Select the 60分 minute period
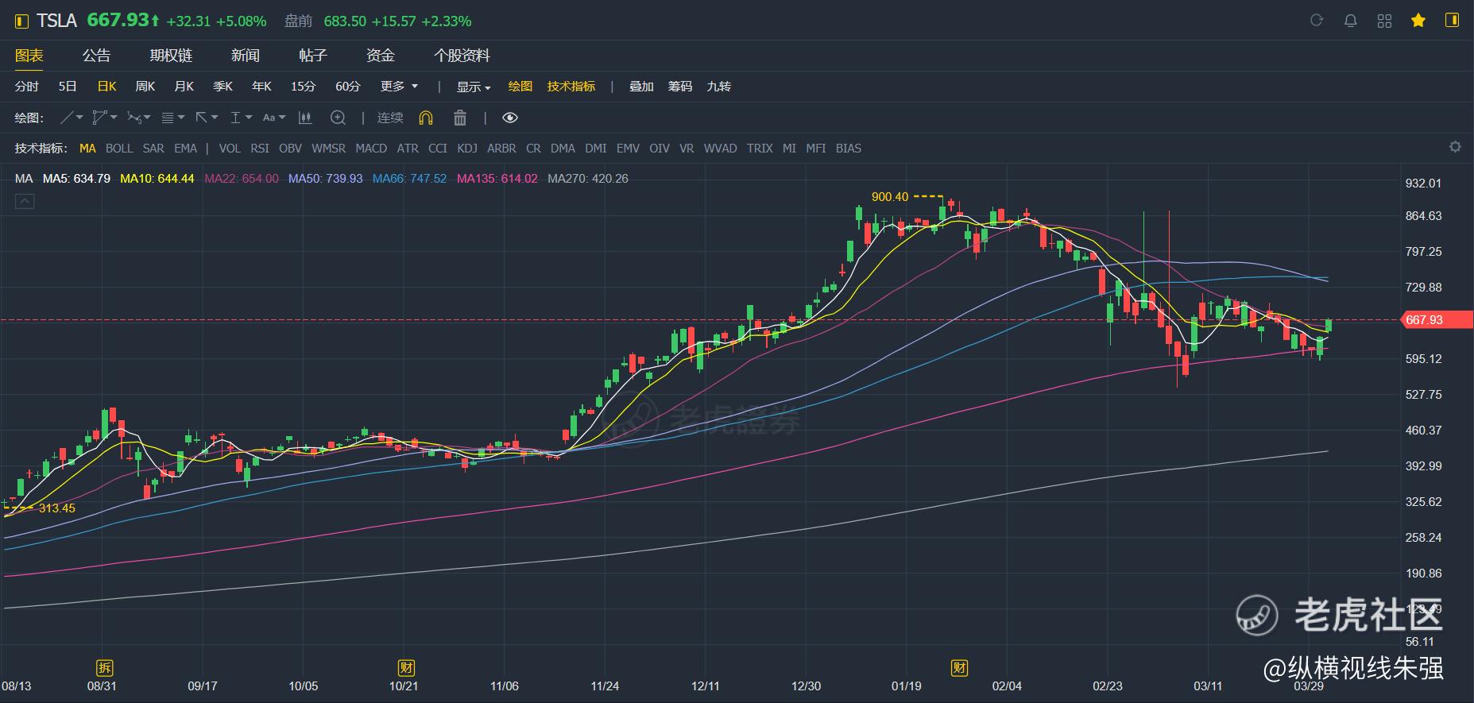Screen dimensions: 1474x703 pos(348,86)
